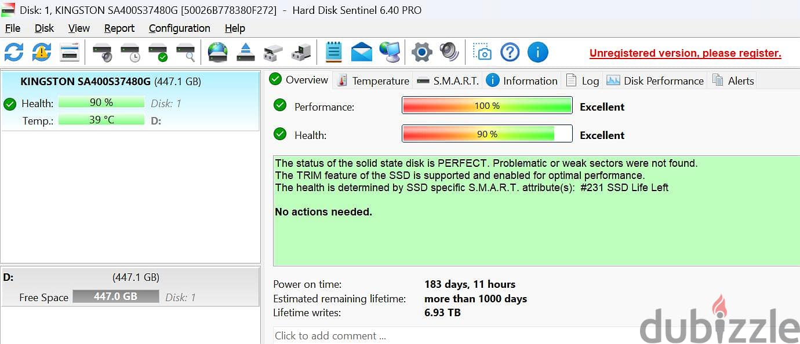Image resolution: width=800 pixels, height=344 pixels.
Task: Take a screenshot with the camera icon
Action: point(482,52)
